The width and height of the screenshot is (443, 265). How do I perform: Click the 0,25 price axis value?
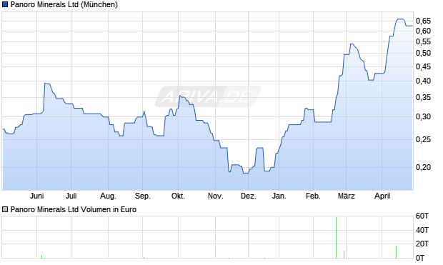click(423, 139)
